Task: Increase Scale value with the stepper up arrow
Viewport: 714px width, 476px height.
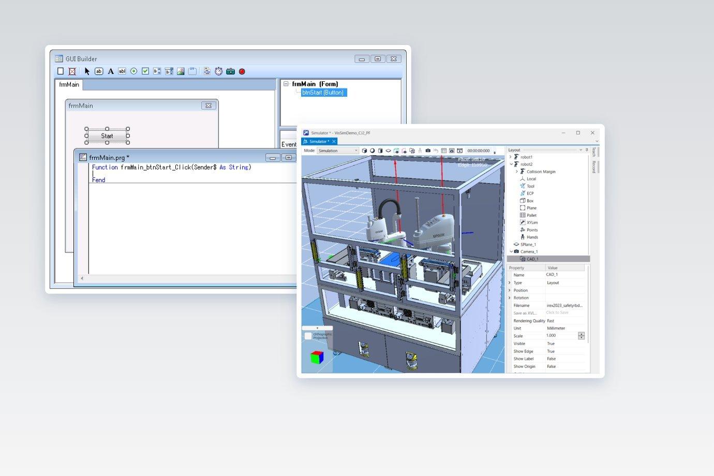Action: coord(582,334)
